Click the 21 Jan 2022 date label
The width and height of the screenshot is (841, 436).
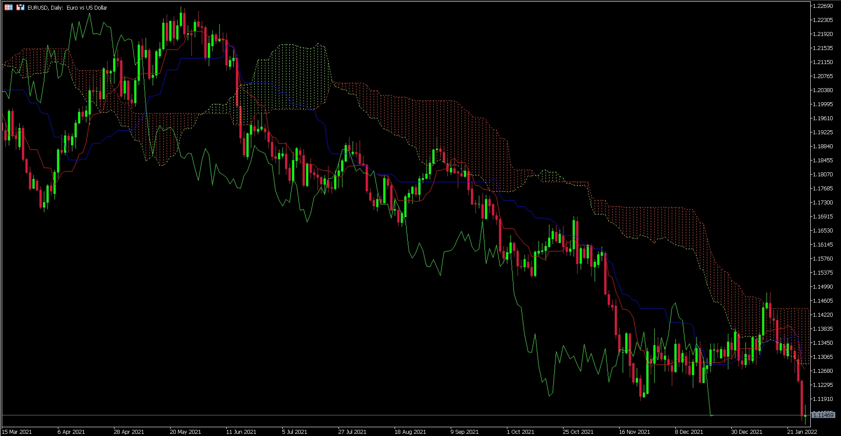(x=802, y=432)
